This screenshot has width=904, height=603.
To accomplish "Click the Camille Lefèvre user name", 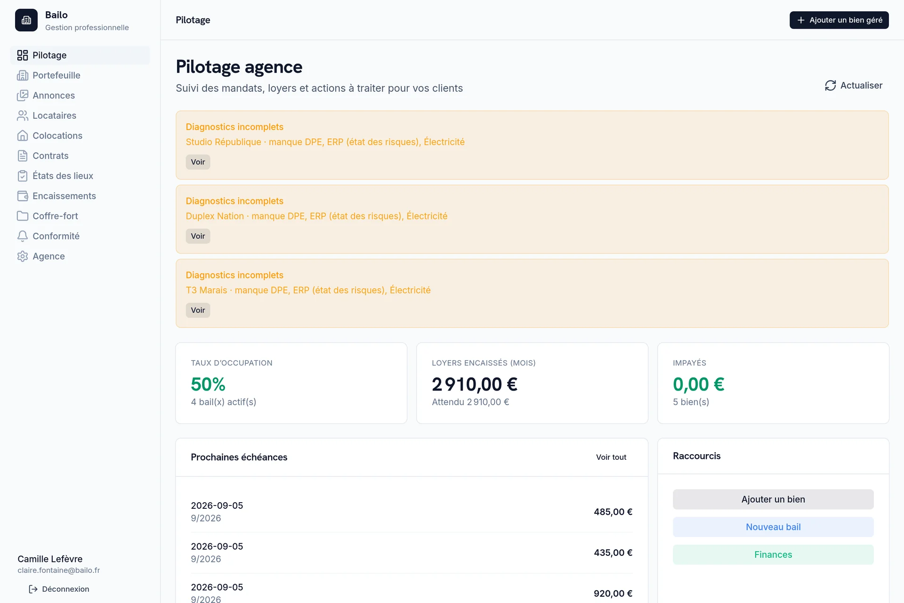I will pos(50,559).
